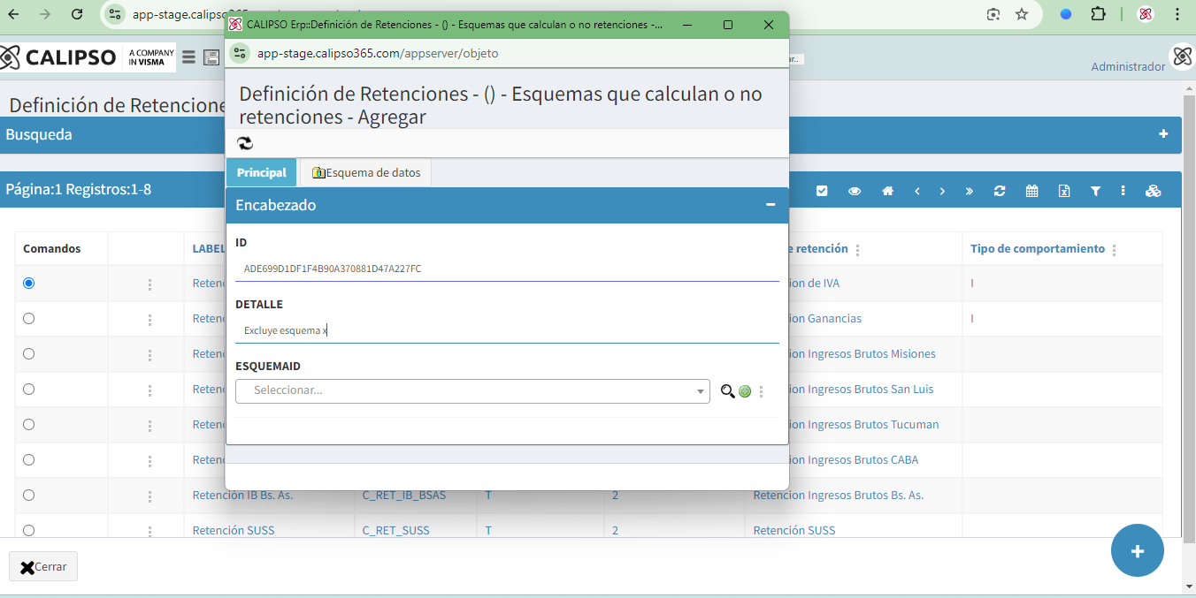Go to first page with home icon
Image resolution: width=1196 pixels, height=598 pixels.
887,191
